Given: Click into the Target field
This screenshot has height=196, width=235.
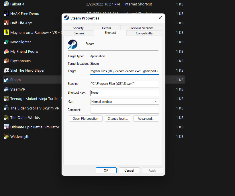Looking at the screenshot, I should [x=125, y=71].
